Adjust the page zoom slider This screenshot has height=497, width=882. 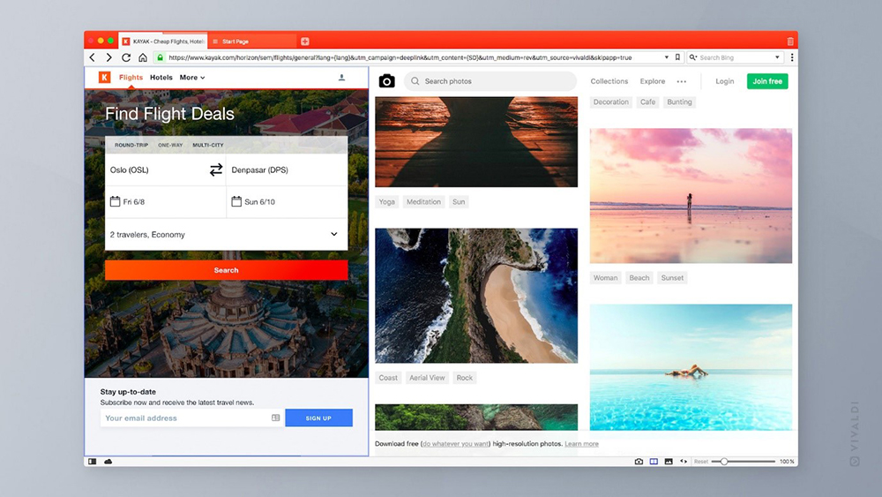(x=724, y=462)
